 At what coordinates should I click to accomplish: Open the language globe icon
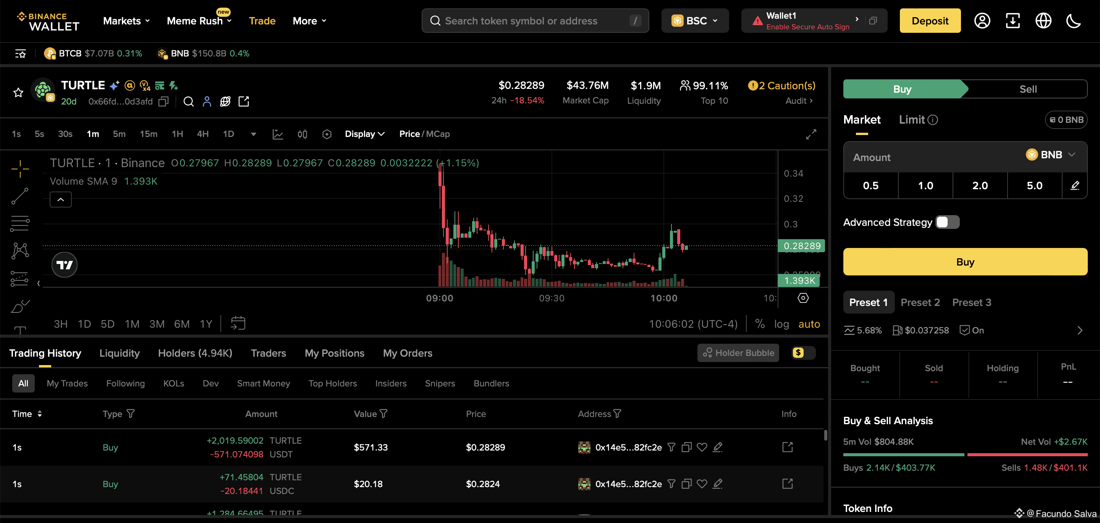(1043, 21)
